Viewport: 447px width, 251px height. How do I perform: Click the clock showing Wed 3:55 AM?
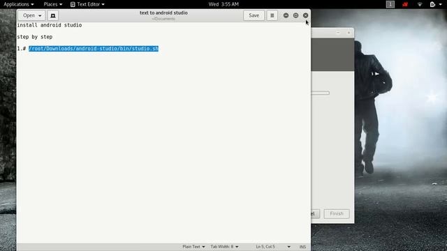coord(223,4)
